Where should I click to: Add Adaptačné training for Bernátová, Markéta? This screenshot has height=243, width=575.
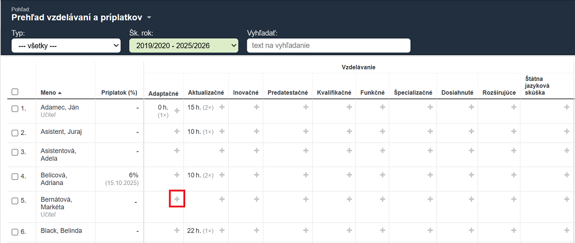tap(177, 199)
